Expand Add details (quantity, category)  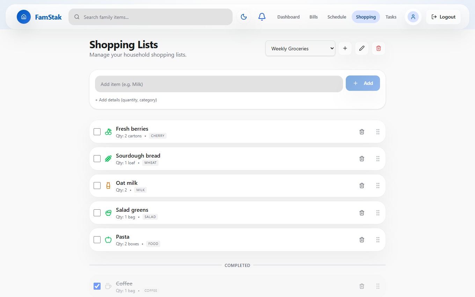126,100
